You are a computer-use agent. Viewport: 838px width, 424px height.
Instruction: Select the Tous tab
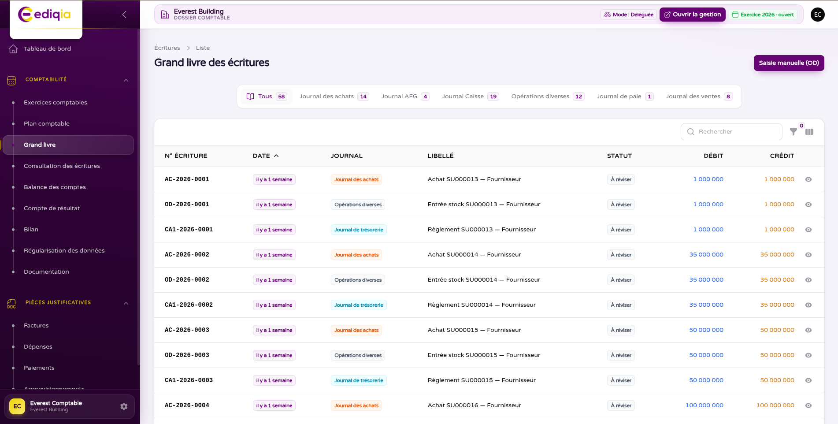pyautogui.click(x=266, y=97)
